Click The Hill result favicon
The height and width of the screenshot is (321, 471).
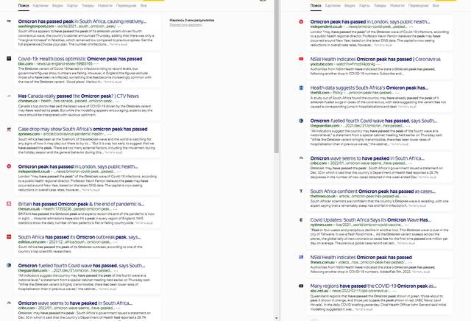(301, 88)
